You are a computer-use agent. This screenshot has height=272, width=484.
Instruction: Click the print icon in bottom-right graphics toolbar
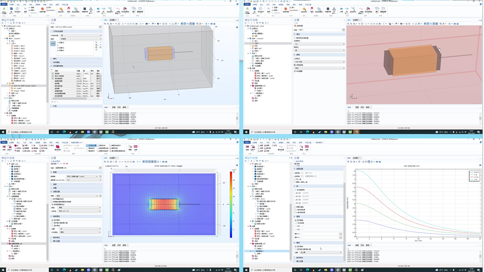(x=379, y=162)
